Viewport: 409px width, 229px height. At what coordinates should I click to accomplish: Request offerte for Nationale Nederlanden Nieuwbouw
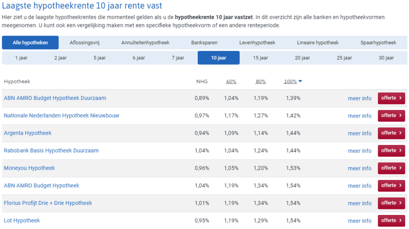click(x=391, y=115)
